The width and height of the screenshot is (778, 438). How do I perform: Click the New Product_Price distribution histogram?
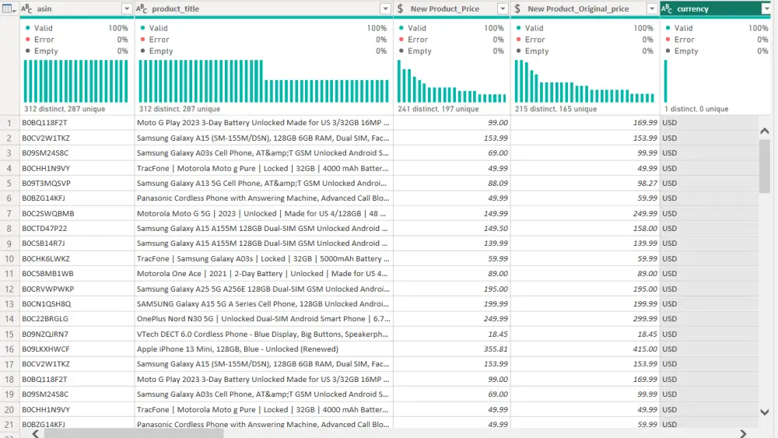pyautogui.click(x=451, y=81)
